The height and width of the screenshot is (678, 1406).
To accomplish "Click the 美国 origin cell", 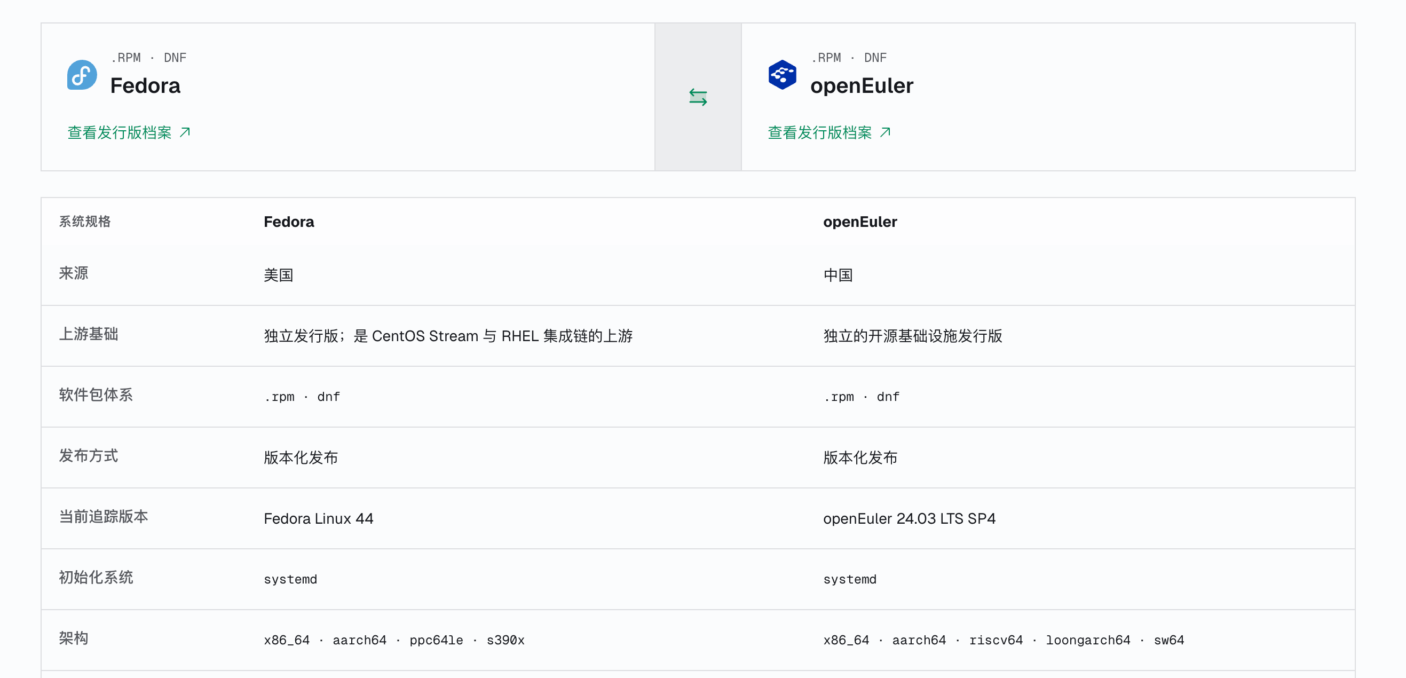I will pyautogui.click(x=278, y=275).
